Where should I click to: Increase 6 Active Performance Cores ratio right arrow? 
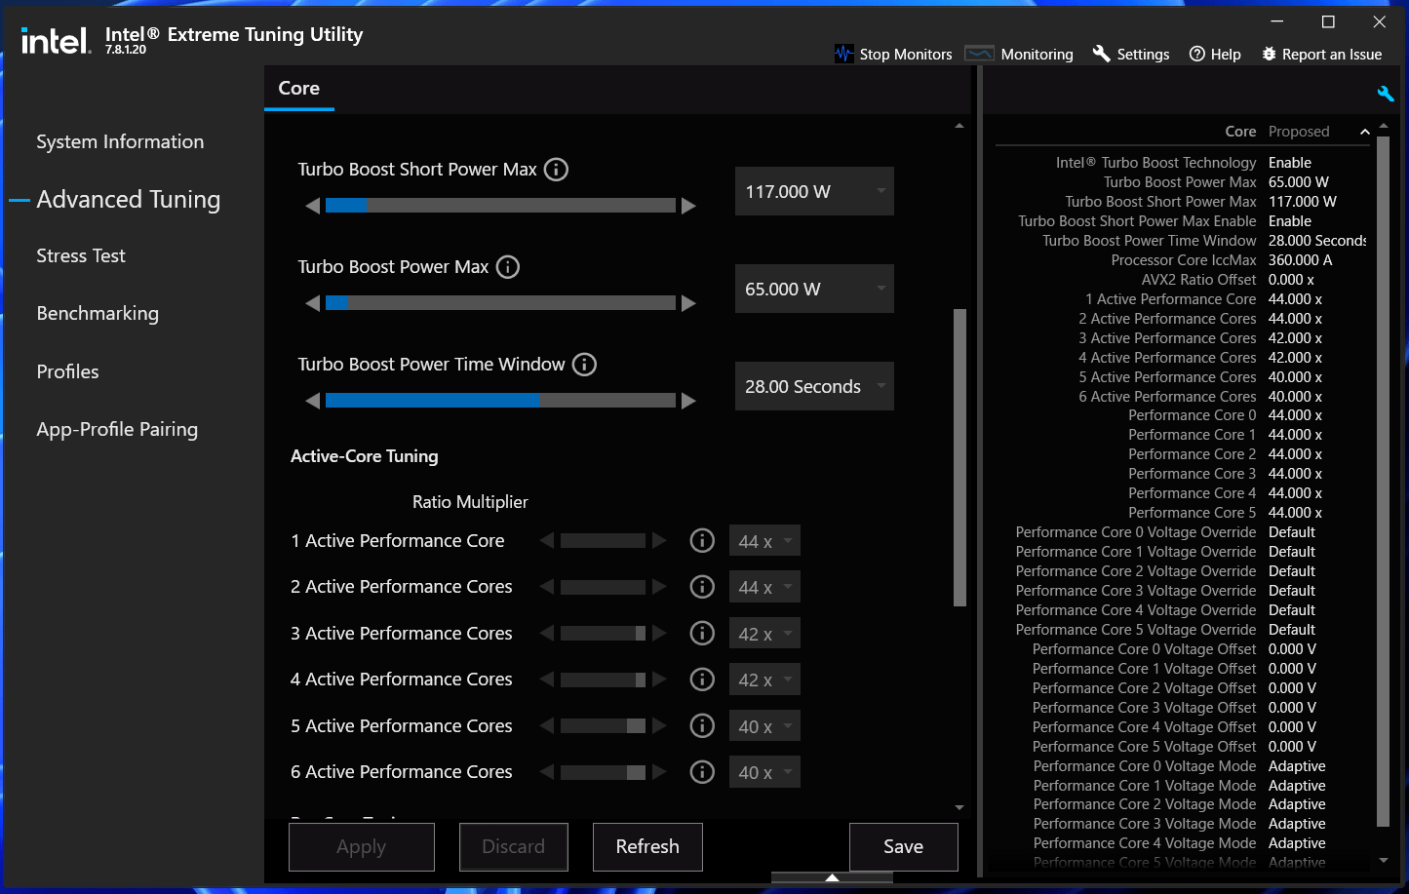tap(659, 772)
